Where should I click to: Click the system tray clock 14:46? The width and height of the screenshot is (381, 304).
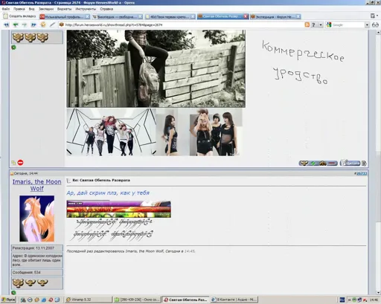tap(374, 300)
